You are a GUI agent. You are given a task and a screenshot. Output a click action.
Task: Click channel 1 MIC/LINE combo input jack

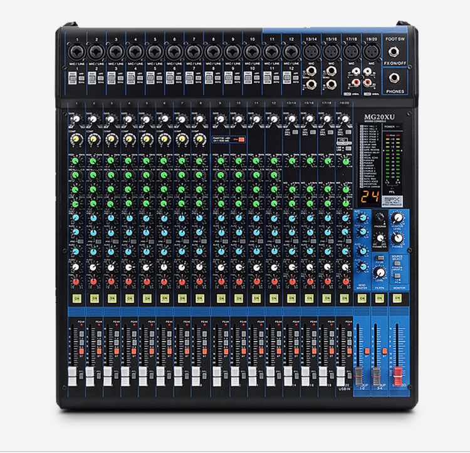tap(77, 52)
